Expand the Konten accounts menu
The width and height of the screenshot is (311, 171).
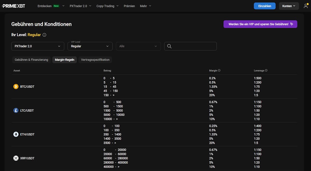[289, 6]
